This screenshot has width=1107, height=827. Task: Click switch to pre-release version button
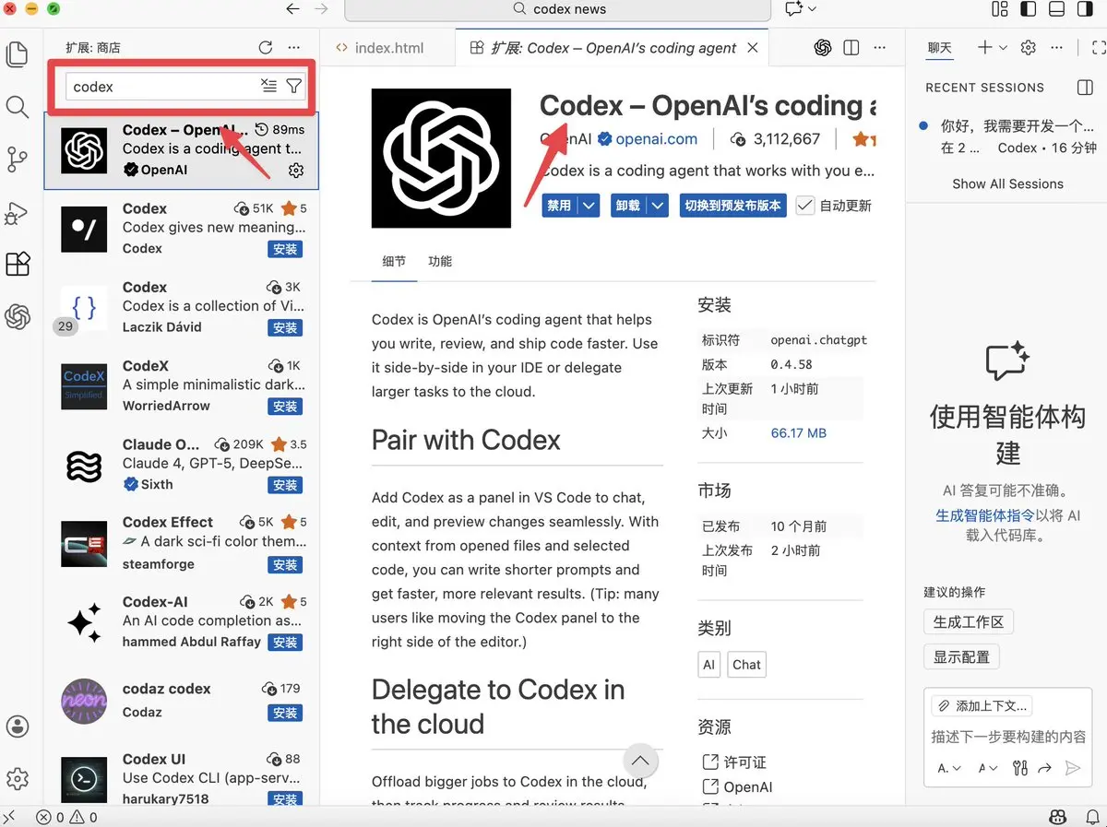tap(732, 206)
